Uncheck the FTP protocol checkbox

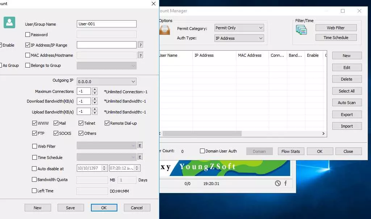tap(34, 133)
